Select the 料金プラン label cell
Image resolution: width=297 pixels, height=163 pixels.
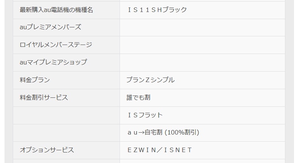[66, 80]
